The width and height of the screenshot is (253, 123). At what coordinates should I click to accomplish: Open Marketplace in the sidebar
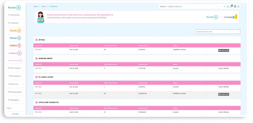pos(14,100)
